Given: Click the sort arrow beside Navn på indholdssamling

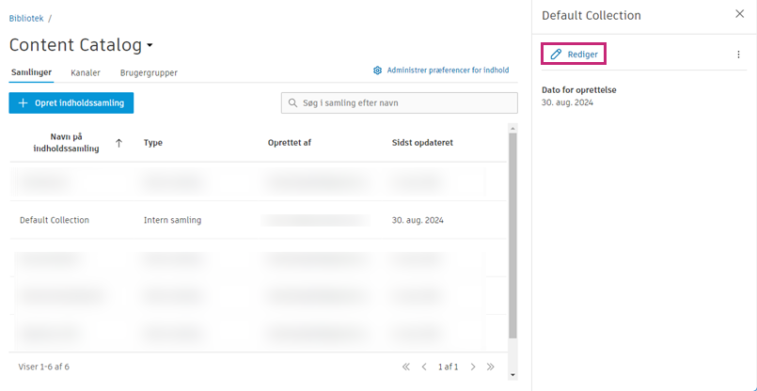Looking at the screenshot, I should 118,143.
